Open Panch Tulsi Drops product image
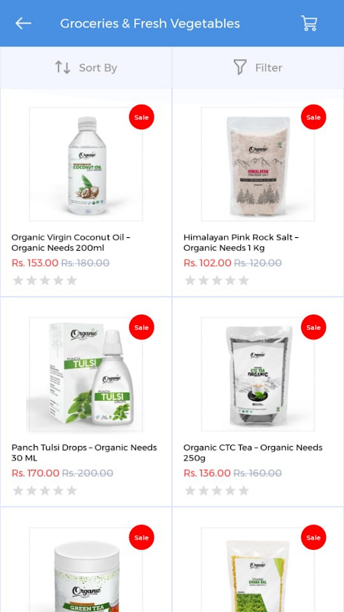This screenshot has width=344, height=612. tap(85, 374)
